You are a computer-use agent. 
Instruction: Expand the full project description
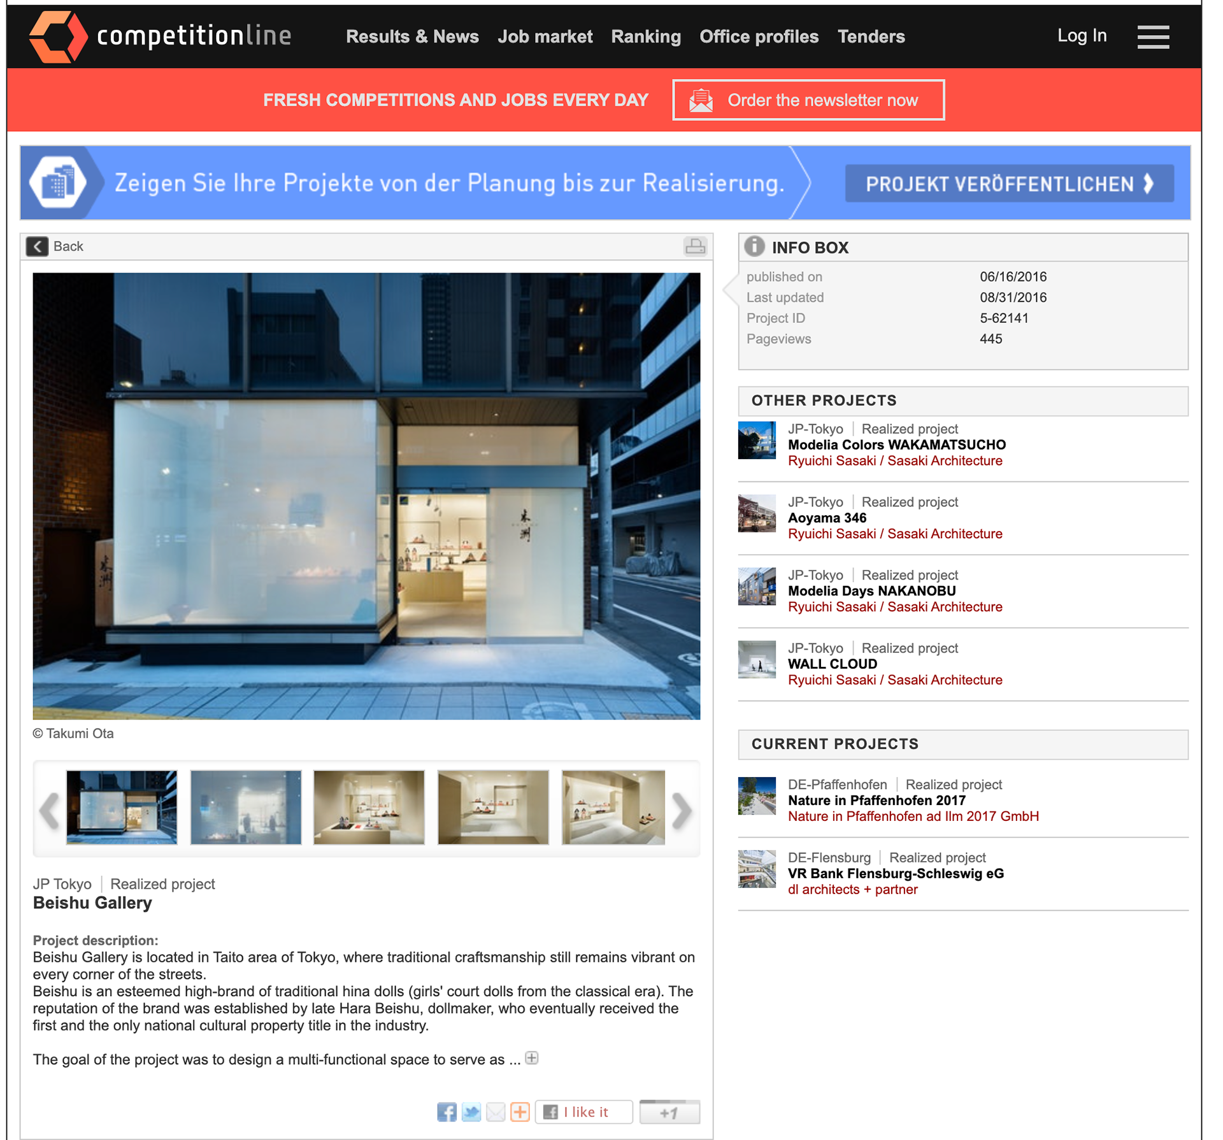(532, 1058)
